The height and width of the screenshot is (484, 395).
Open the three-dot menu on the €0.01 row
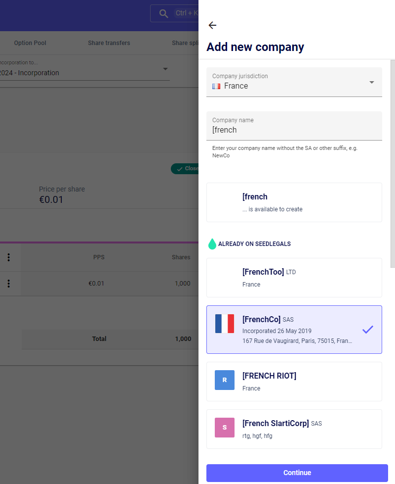[8, 284]
